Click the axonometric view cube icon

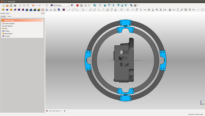point(100,5)
